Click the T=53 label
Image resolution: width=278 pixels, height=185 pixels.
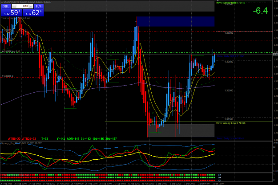(x=44, y=139)
